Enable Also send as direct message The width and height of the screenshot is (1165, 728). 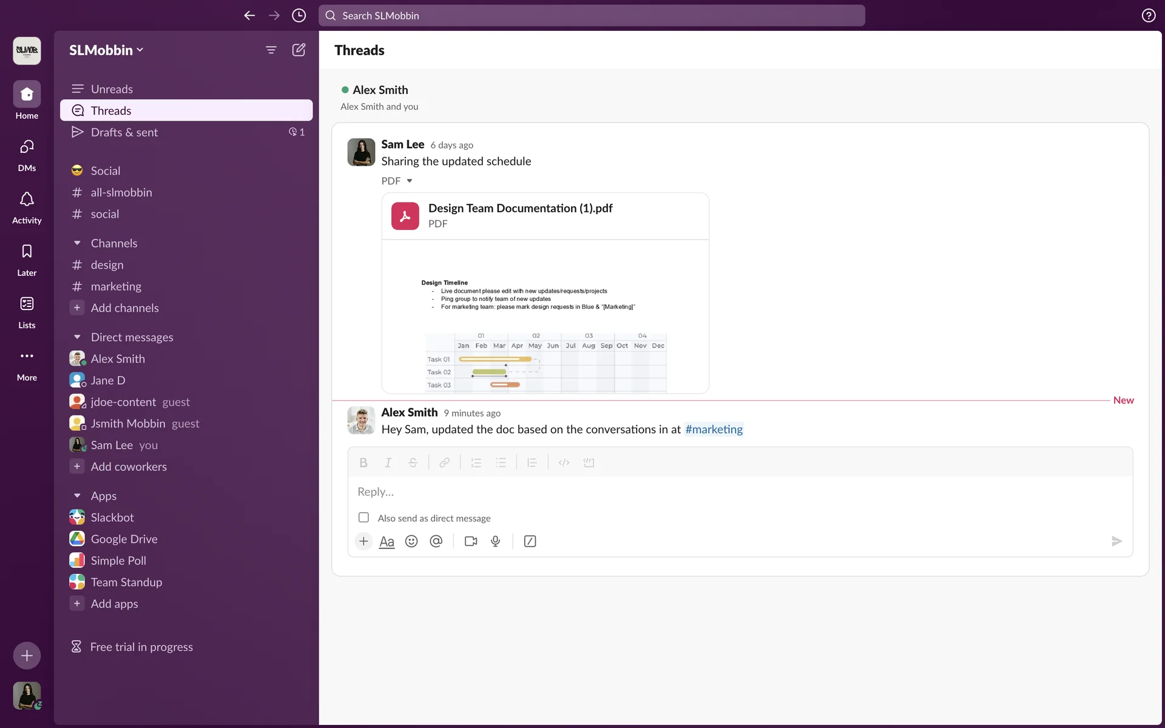(363, 517)
